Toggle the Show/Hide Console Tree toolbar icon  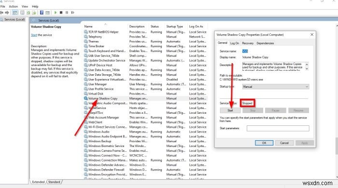15,13
